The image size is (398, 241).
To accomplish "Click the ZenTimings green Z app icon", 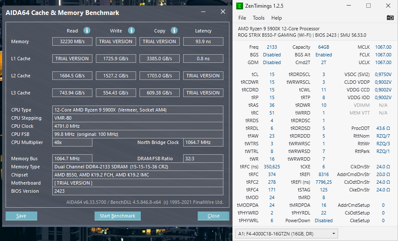I will coord(239,6).
